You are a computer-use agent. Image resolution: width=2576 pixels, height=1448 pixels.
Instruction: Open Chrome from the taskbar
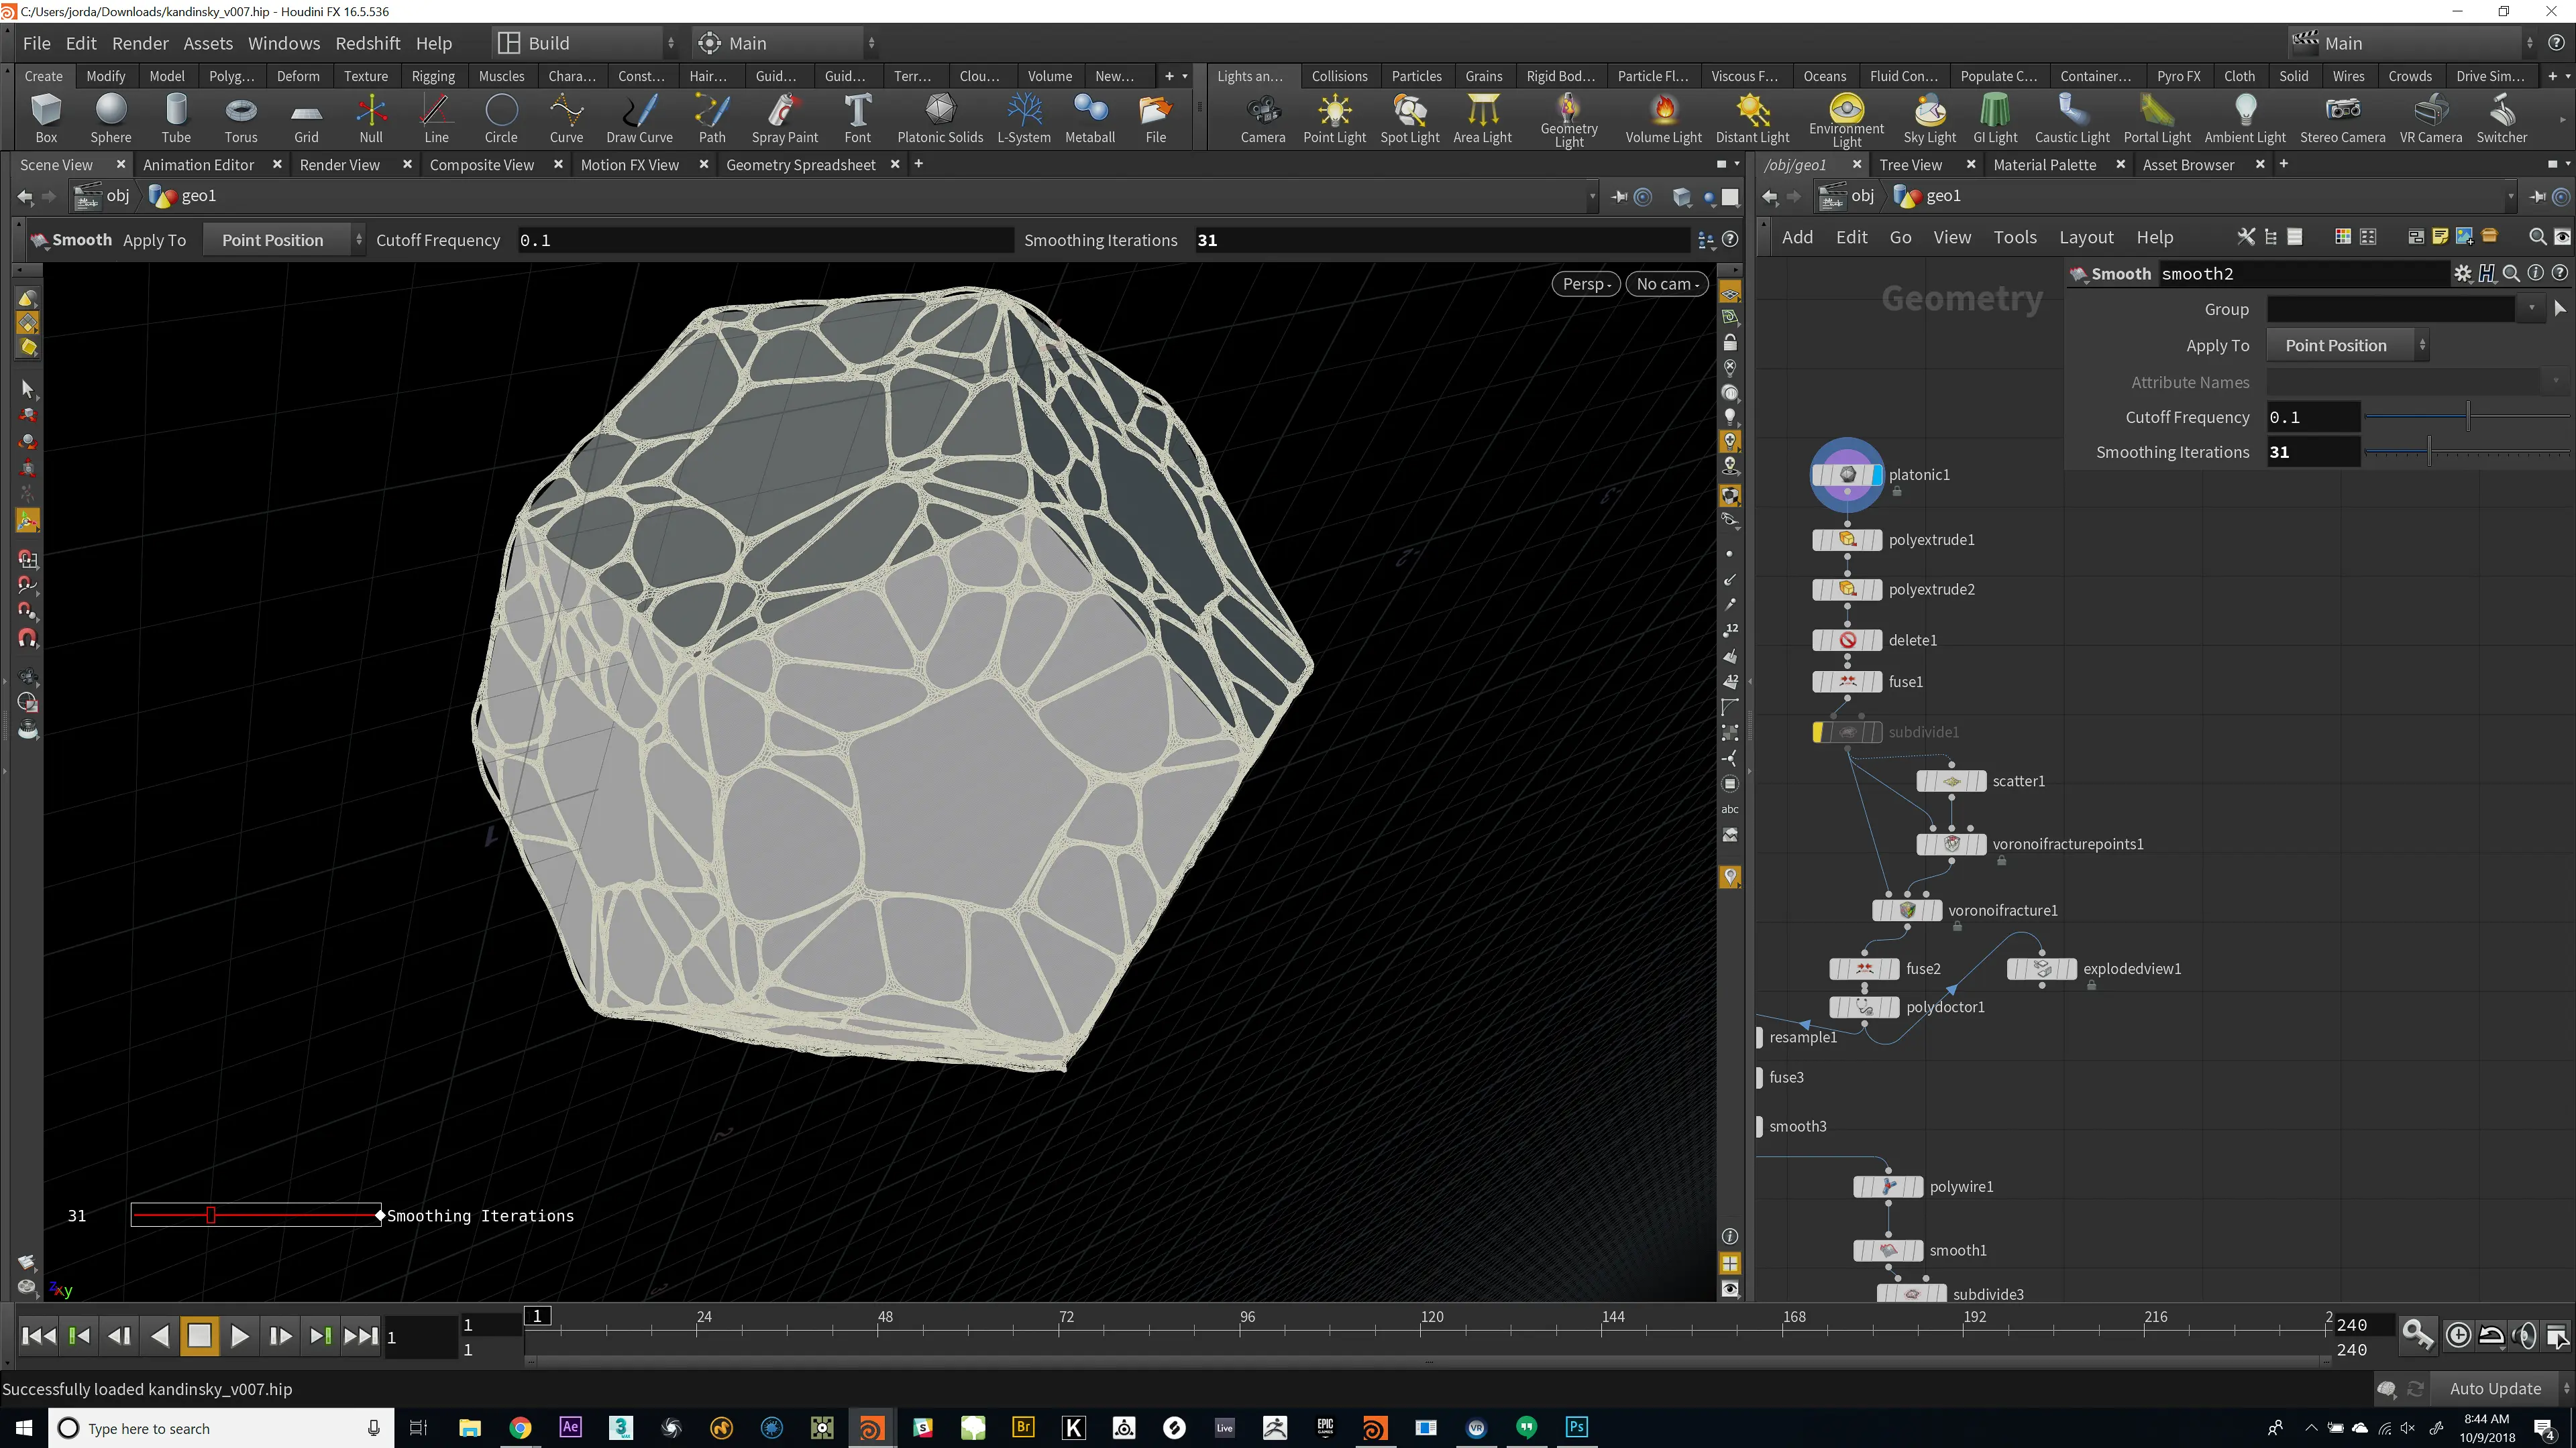[520, 1427]
